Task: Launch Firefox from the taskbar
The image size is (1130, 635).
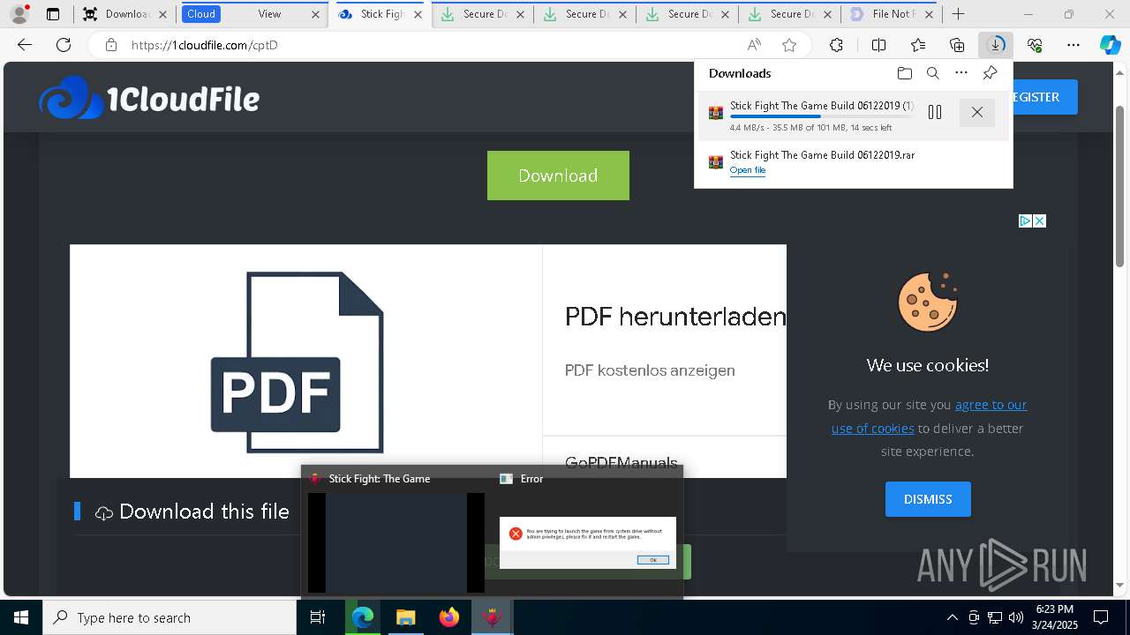Action: tap(448, 617)
